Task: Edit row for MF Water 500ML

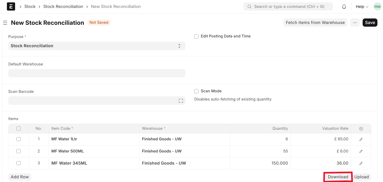Action: [361, 151]
